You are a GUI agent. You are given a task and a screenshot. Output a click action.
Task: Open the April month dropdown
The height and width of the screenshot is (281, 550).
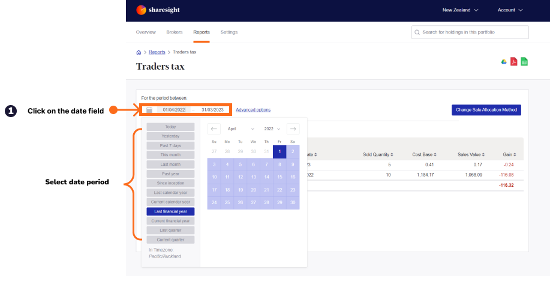pos(241,129)
